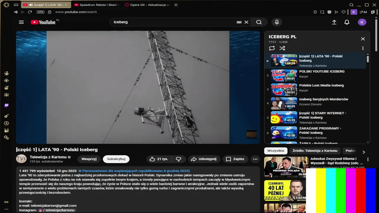
Task: Switch to the Opera GX - Aktualizacja tab
Action: click(147, 5)
